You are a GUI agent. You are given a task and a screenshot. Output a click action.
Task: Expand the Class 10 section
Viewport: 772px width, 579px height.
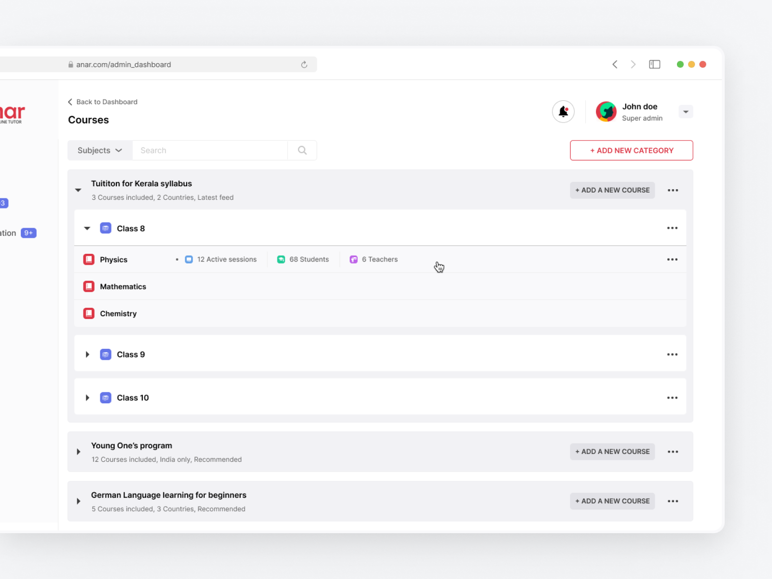pyautogui.click(x=87, y=397)
